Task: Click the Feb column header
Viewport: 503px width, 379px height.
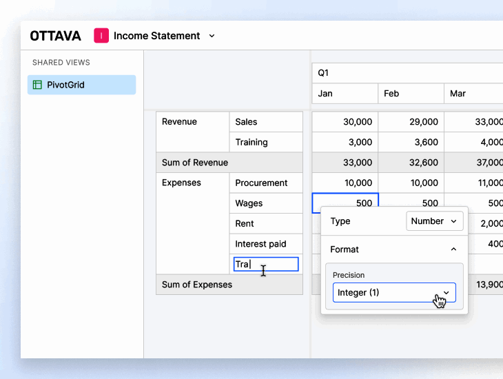Action: 411,93
